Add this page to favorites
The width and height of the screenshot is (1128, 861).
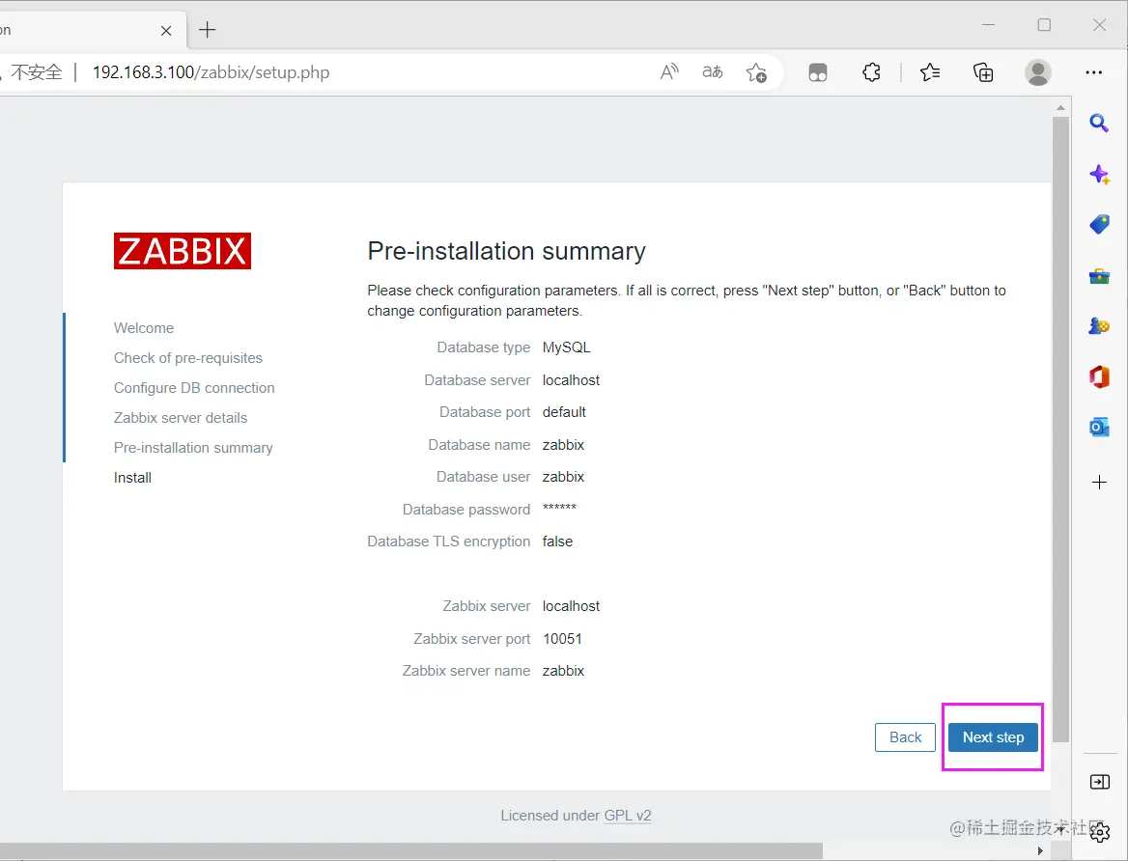[x=756, y=72]
